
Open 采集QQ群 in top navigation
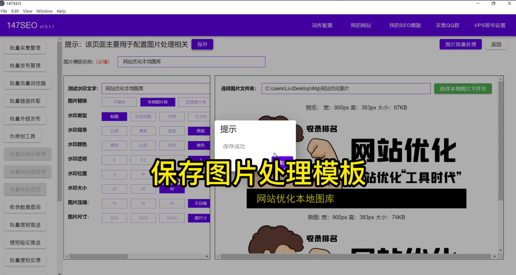pyautogui.click(x=447, y=25)
